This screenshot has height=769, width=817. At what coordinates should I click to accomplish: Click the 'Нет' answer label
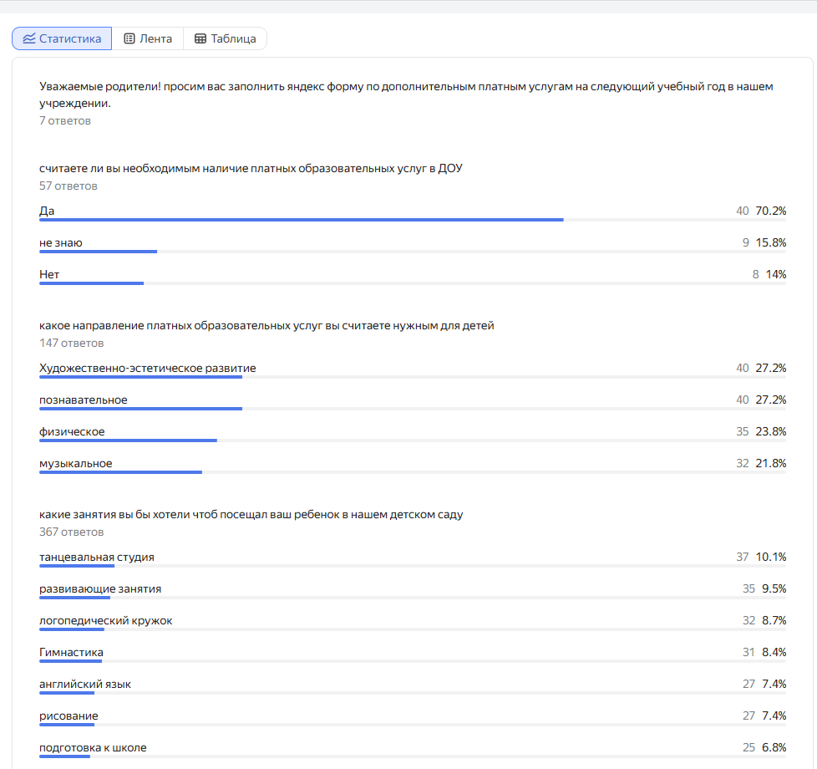(x=49, y=274)
